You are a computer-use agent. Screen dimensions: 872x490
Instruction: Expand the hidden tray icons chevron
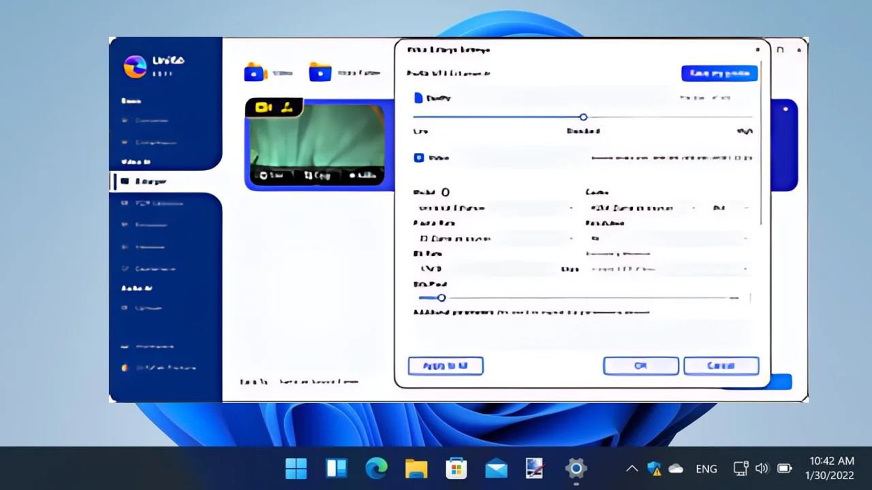(x=632, y=468)
